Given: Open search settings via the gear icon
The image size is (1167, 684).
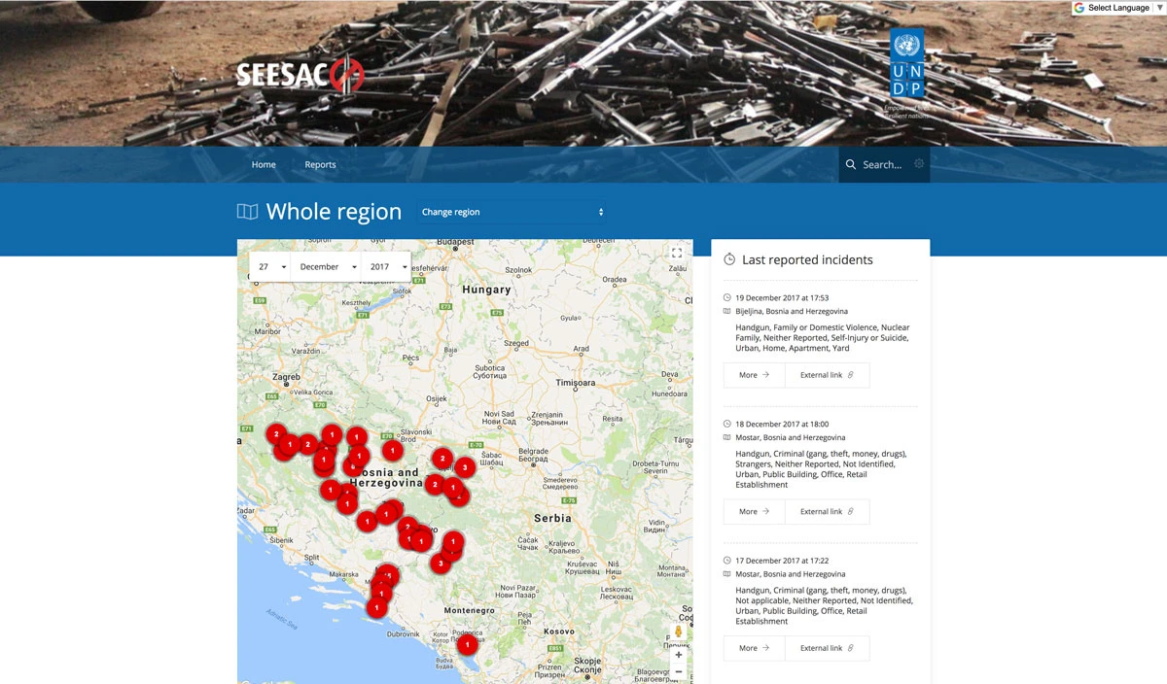Looking at the screenshot, I should 919,164.
